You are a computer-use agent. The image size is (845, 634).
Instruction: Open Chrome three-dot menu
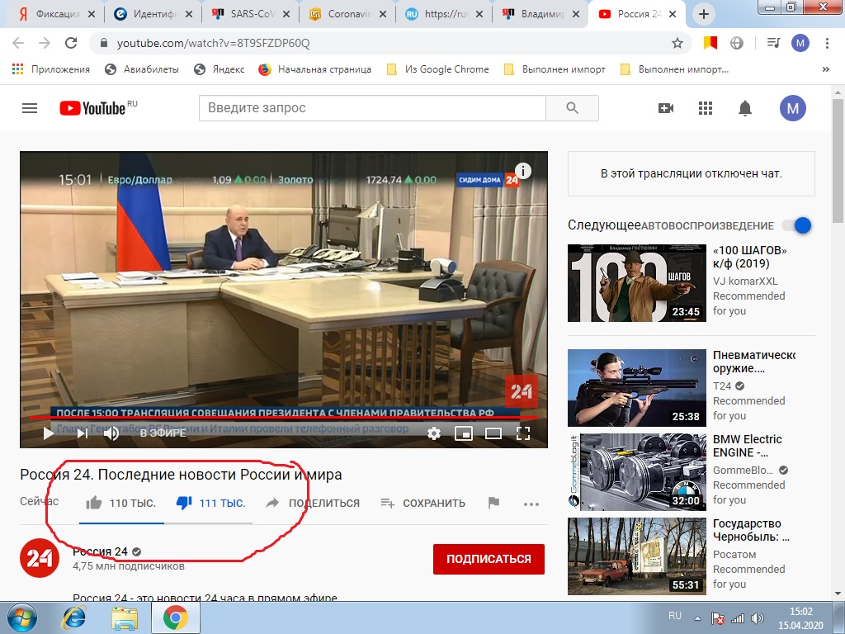827,43
